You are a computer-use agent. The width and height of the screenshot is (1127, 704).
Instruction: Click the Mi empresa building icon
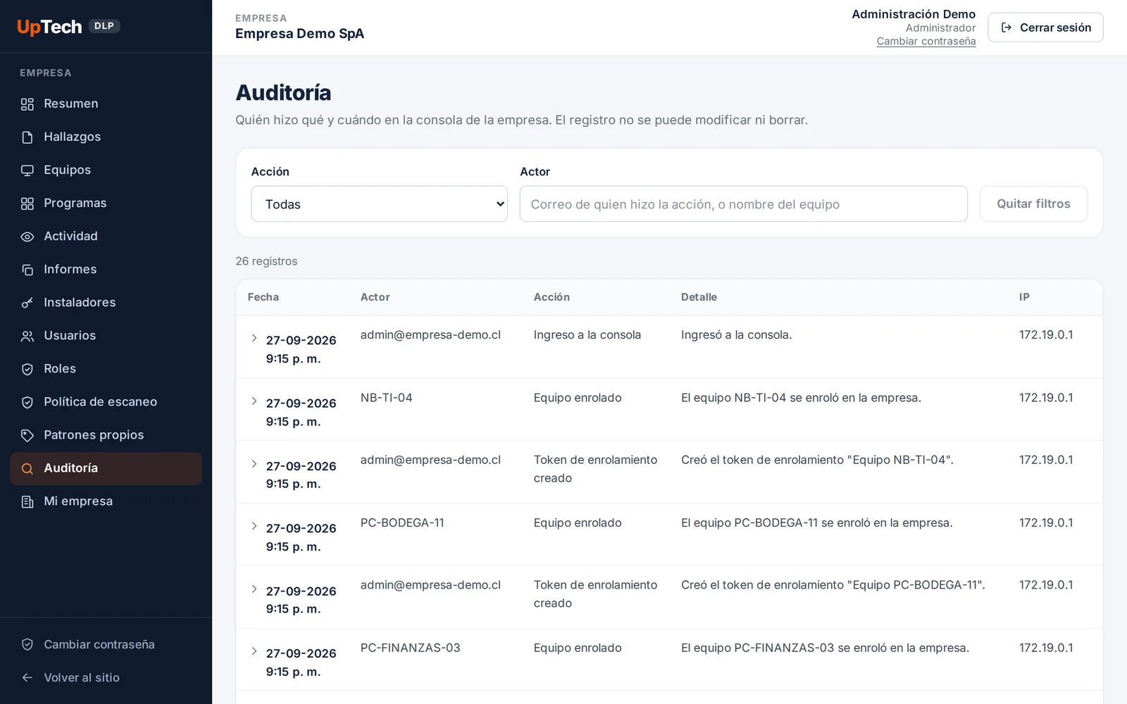(x=27, y=501)
